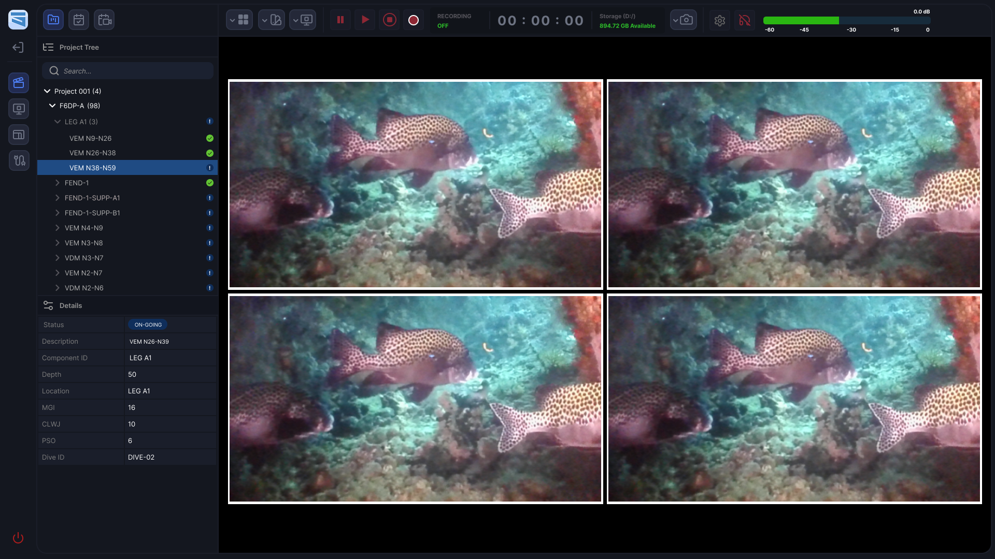Click the audio level meter bar
Screen dimensions: 995x559
click(x=846, y=21)
